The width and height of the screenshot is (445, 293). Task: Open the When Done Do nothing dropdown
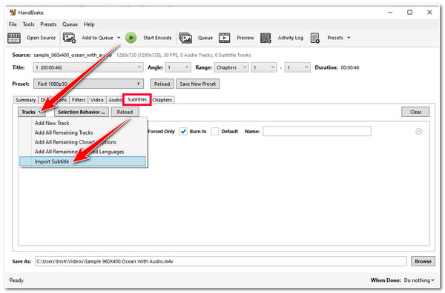pyautogui.click(x=419, y=280)
